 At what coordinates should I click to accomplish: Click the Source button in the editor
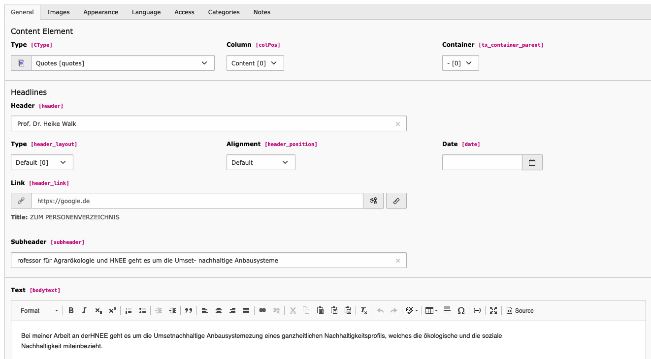pos(520,310)
